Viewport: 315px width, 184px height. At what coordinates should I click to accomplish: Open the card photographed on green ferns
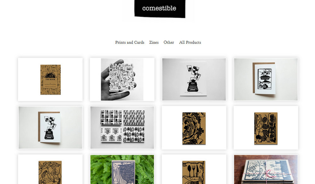[122, 169]
